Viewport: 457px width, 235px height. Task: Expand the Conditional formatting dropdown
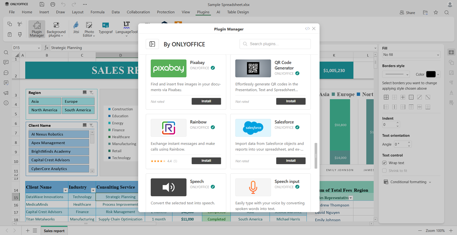[x=430, y=182]
